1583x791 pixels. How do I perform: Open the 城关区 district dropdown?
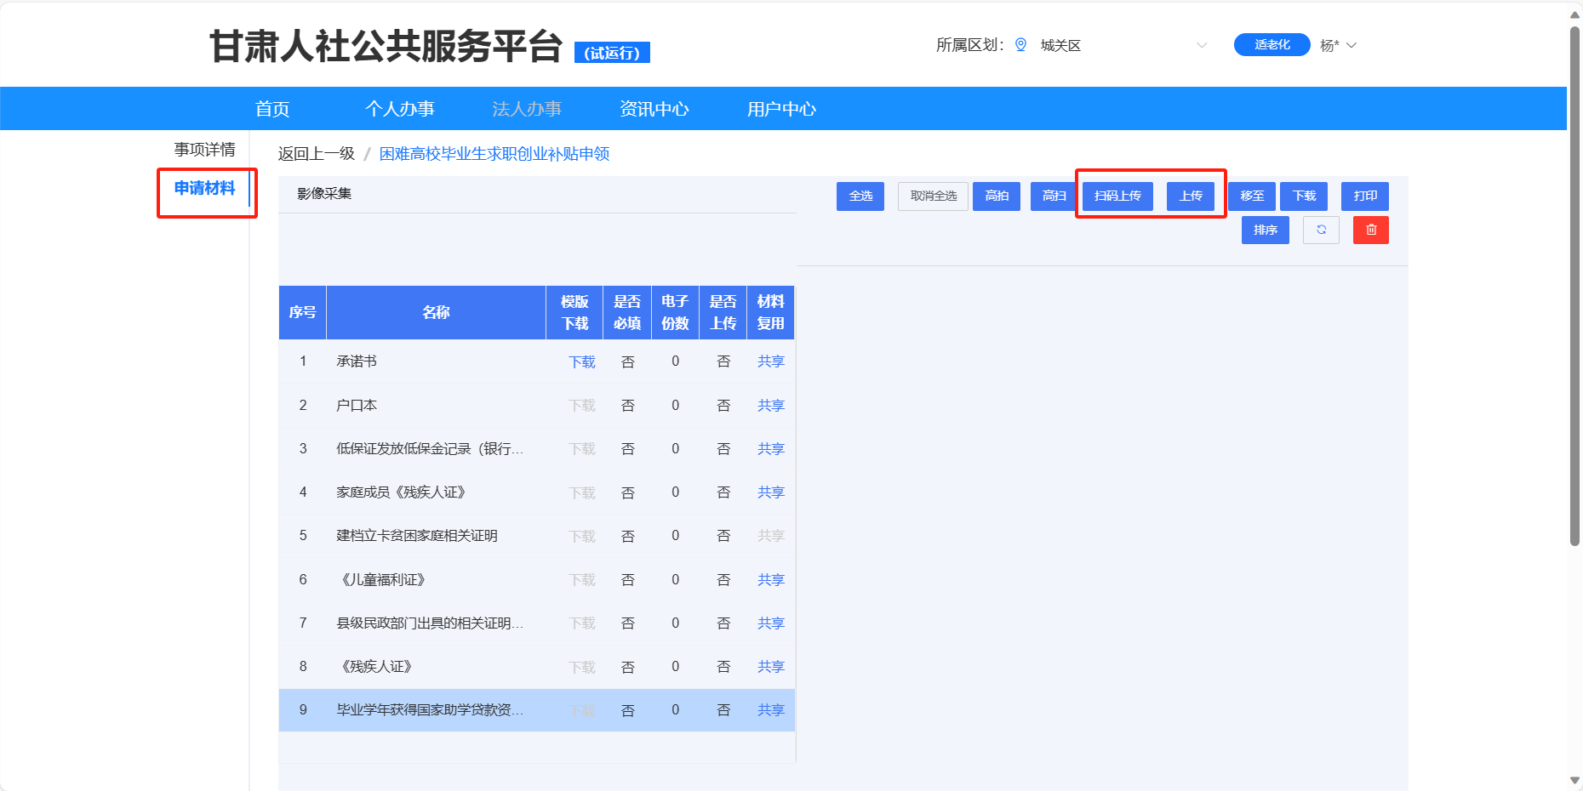tap(1122, 45)
